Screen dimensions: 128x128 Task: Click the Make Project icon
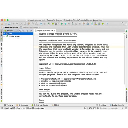pyautogui.click(x=49, y=24)
